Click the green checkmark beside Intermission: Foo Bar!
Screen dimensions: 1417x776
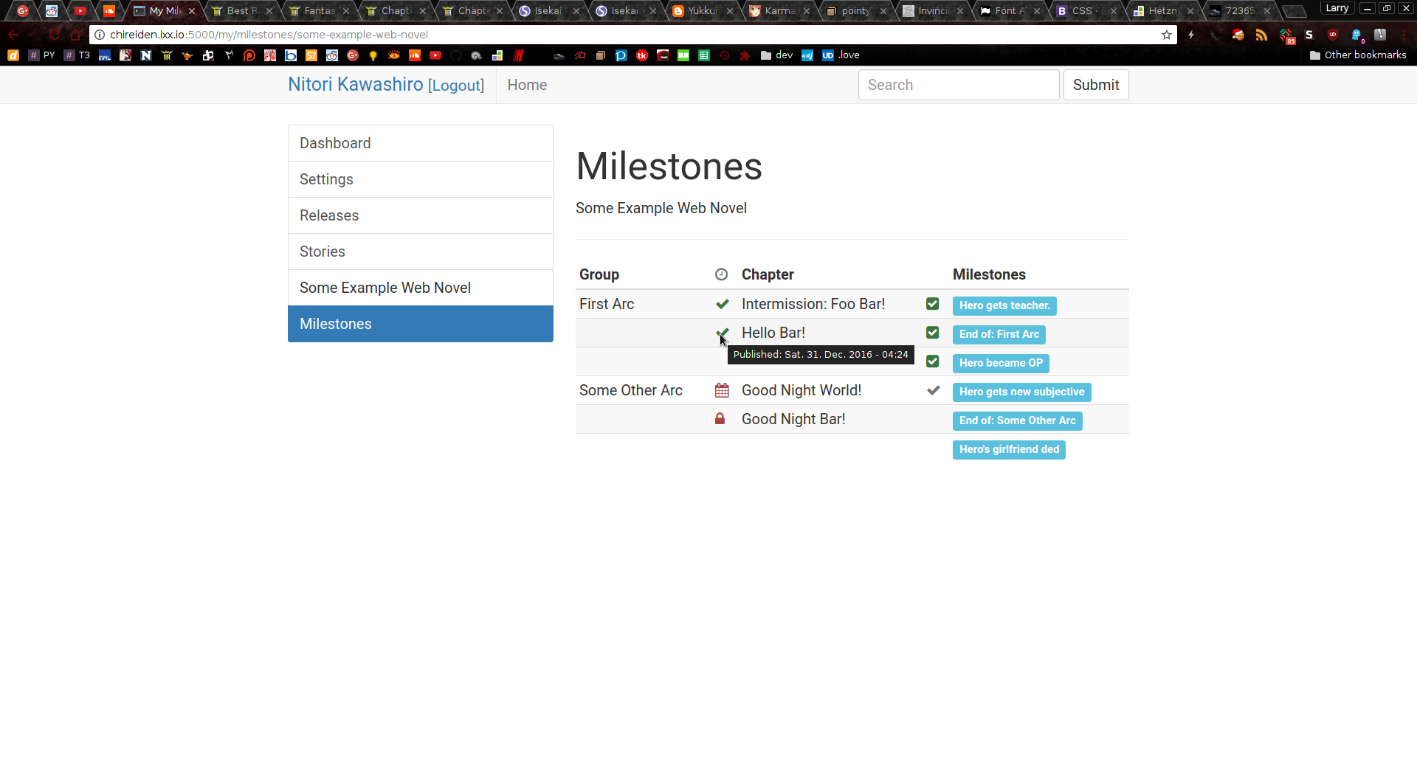pos(722,304)
